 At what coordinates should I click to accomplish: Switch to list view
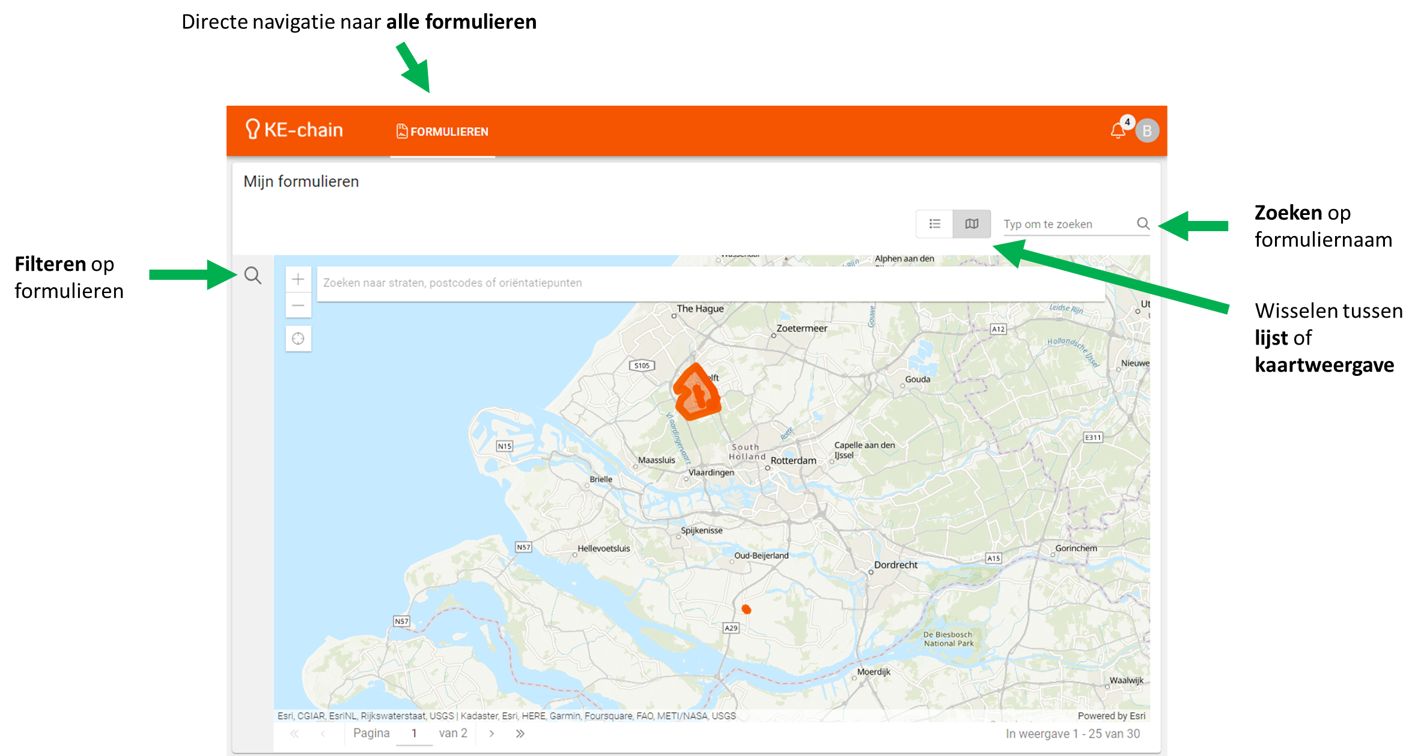point(934,224)
